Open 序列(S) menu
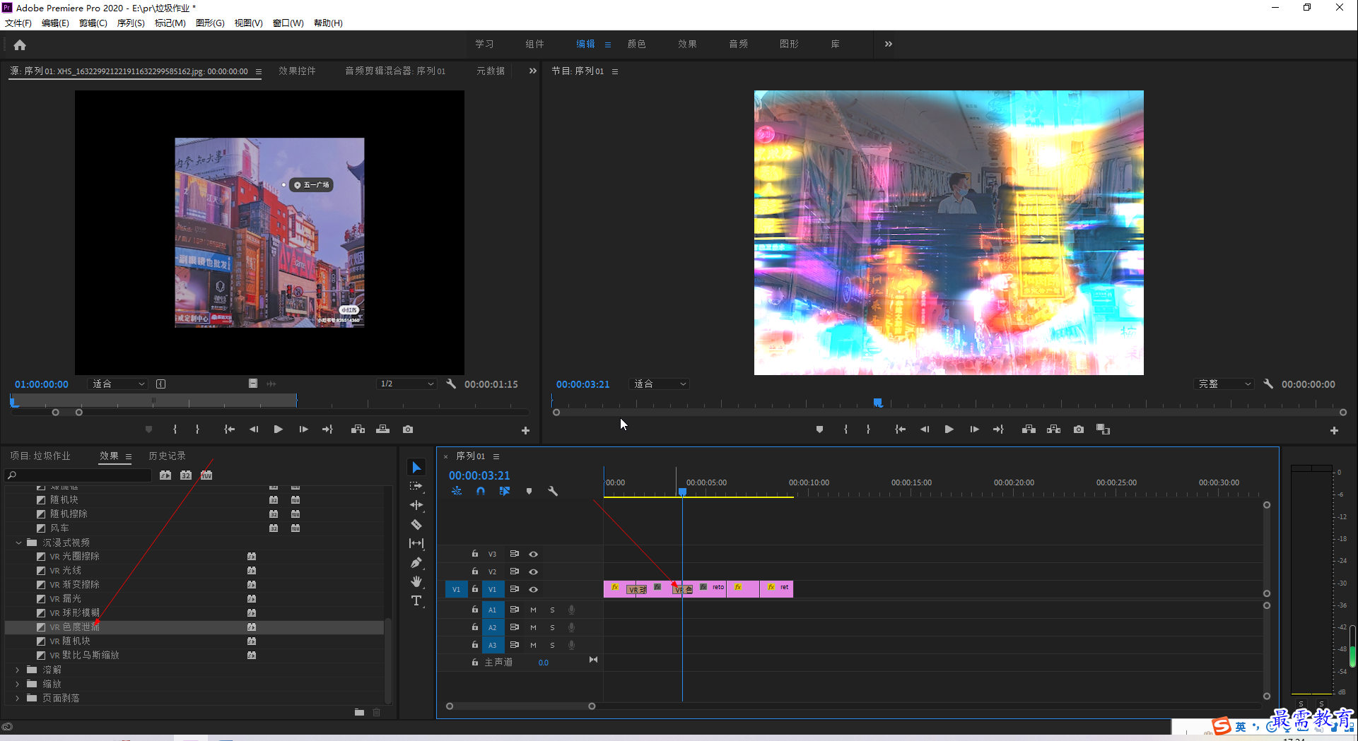 pos(131,23)
